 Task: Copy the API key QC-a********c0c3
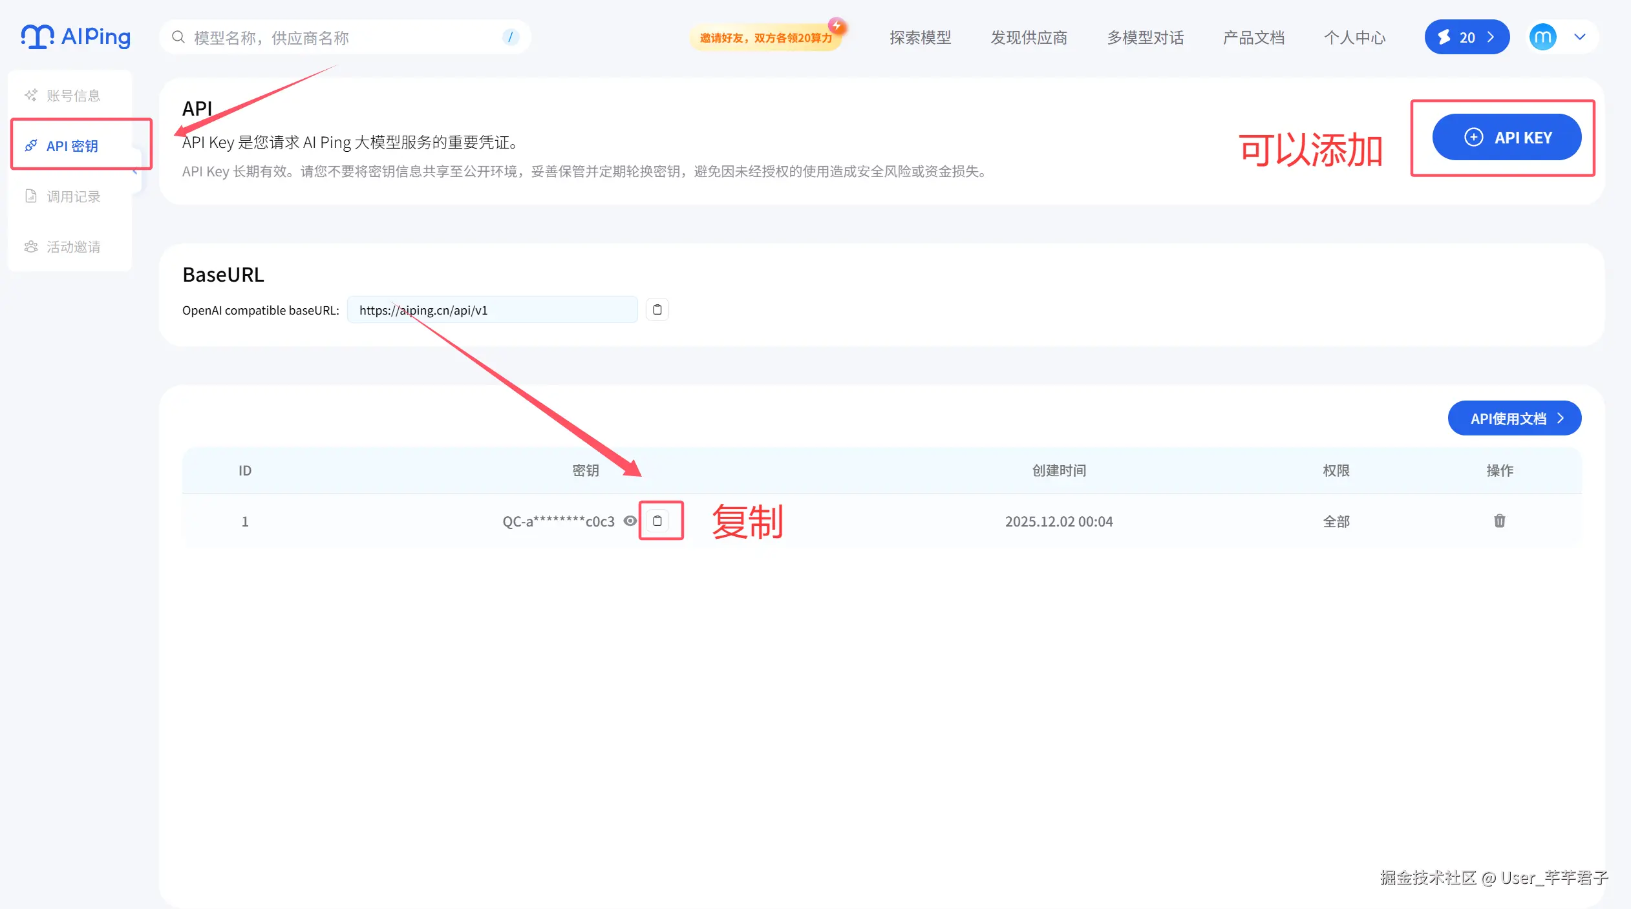pyautogui.click(x=657, y=521)
